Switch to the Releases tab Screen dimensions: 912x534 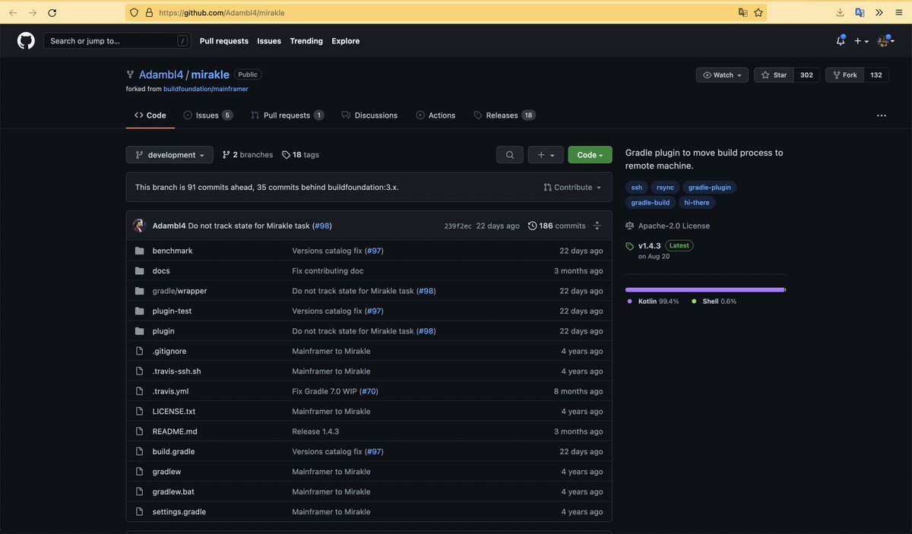point(505,115)
